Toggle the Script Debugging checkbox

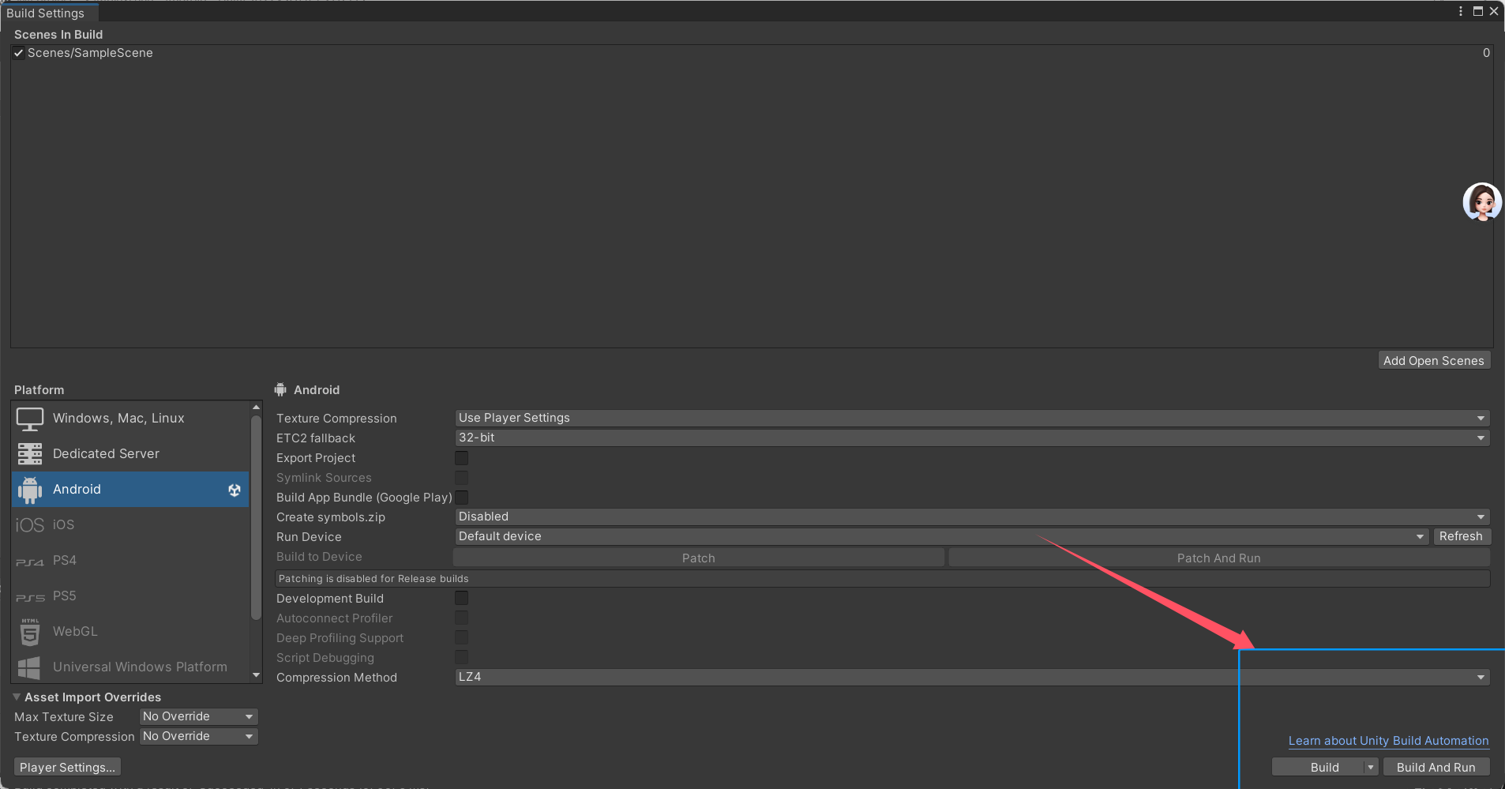pyautogui.click(x=462, y=658)
